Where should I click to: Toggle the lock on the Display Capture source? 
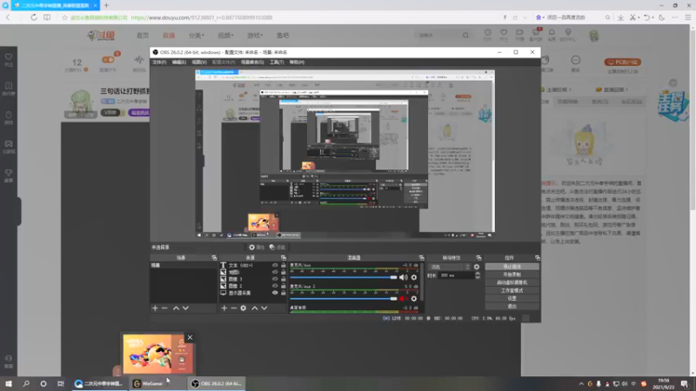tap(284, 293)
